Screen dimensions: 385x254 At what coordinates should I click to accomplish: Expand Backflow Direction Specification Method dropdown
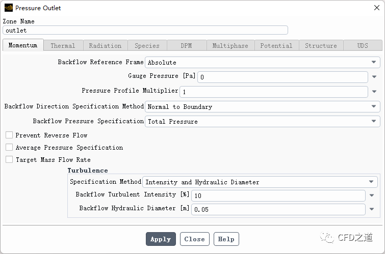coord(263,107)
